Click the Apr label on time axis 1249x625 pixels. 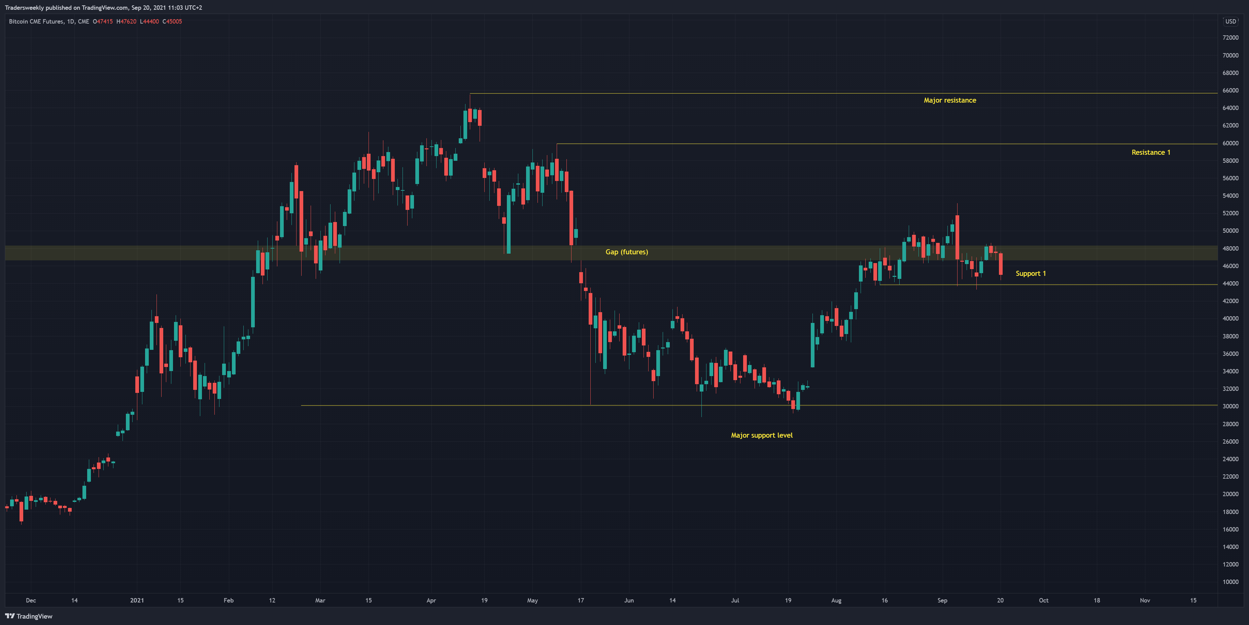click(431, 601)
